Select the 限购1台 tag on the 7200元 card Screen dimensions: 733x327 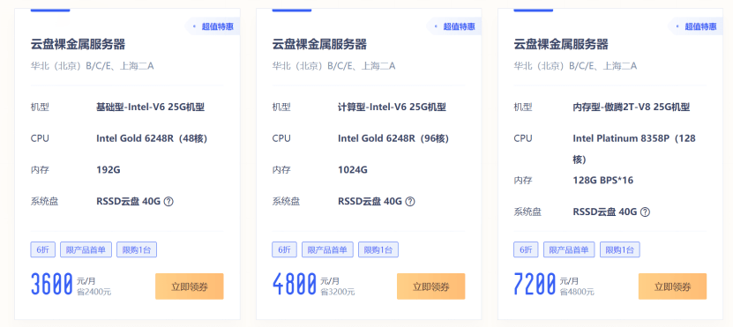click(620, 250)
